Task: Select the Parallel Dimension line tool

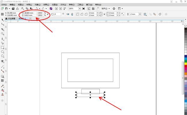Action: pyautogui.click(x=3, y=67)
